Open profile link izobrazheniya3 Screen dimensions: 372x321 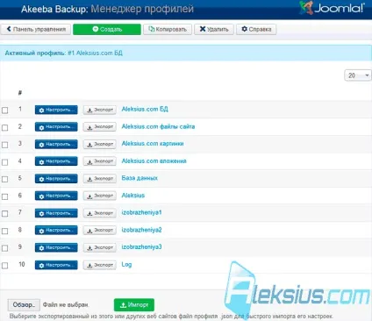point(141,247)
